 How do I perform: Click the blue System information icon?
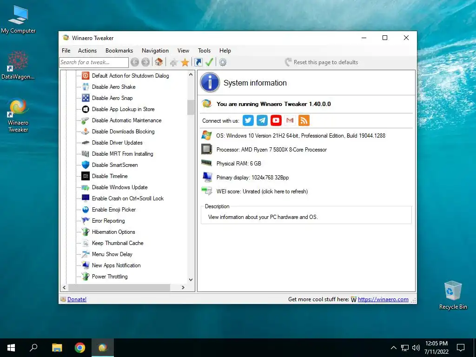[210, 82]
